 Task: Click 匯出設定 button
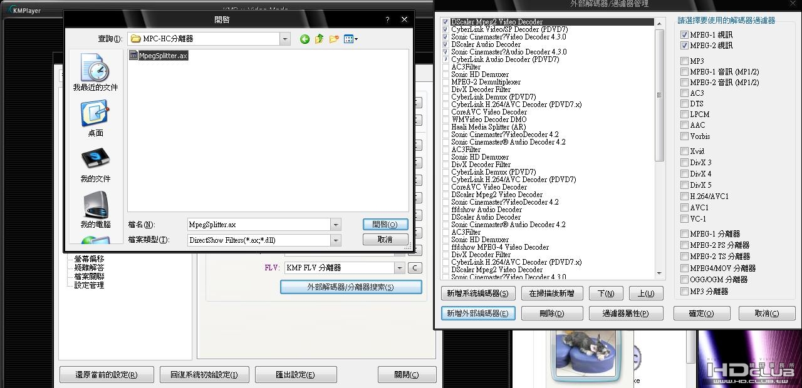click(296, 375)
